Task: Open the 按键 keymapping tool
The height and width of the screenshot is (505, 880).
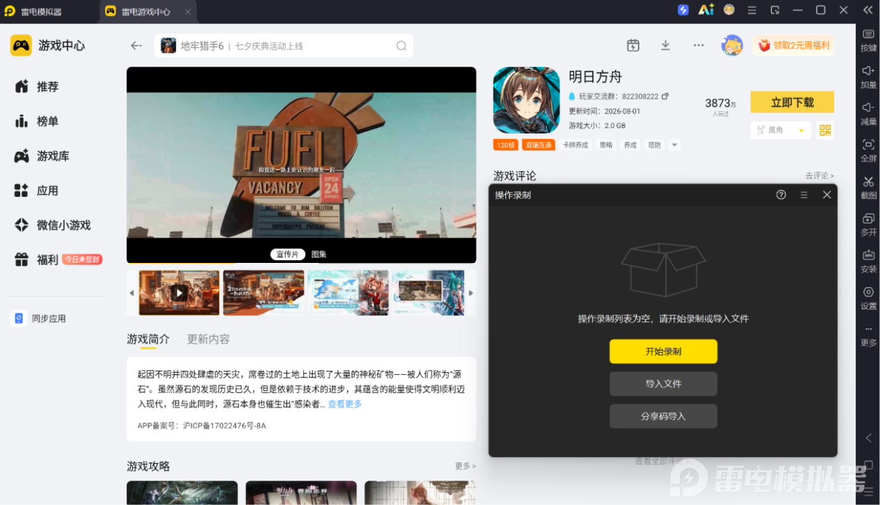Action: (868, 40)
